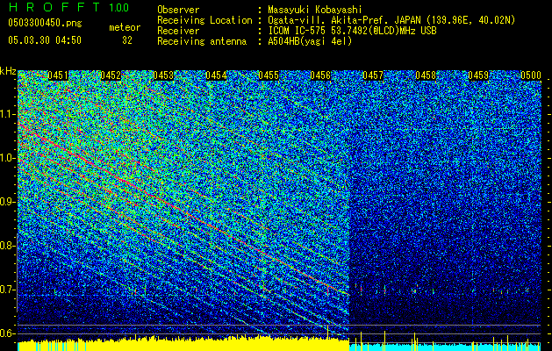Click the 0.6 frequency axis label
Viewport: 552px width, 351px height.
pos(7,333)
